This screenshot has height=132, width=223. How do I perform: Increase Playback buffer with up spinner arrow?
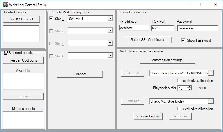point(189,86)
